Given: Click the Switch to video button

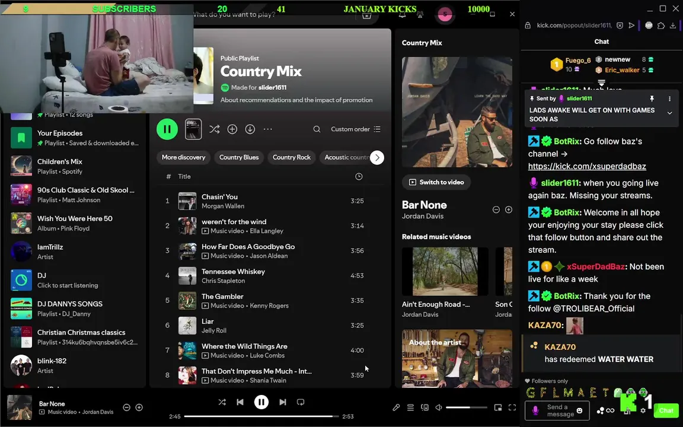Looking at the screenshot, I should click(436, 182).
